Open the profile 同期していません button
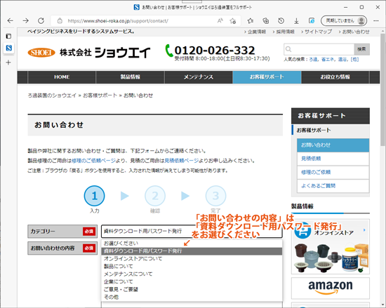Screen dimensions: 386x308 click(x=344, y=21)
